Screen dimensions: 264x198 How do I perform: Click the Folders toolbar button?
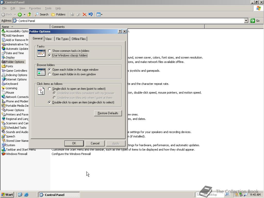pyautogui.click(x=58, y=14)
